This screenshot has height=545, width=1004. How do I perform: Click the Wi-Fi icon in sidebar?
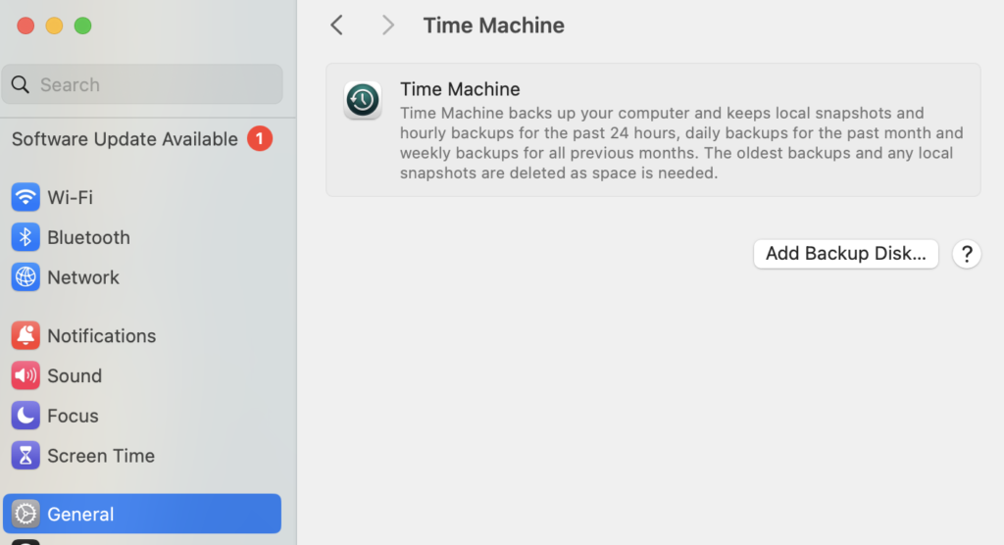point(25,197)
